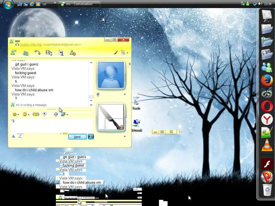Open the video and music sharing icon
This screenshot has height=206, width=275.
click(49, 53)
